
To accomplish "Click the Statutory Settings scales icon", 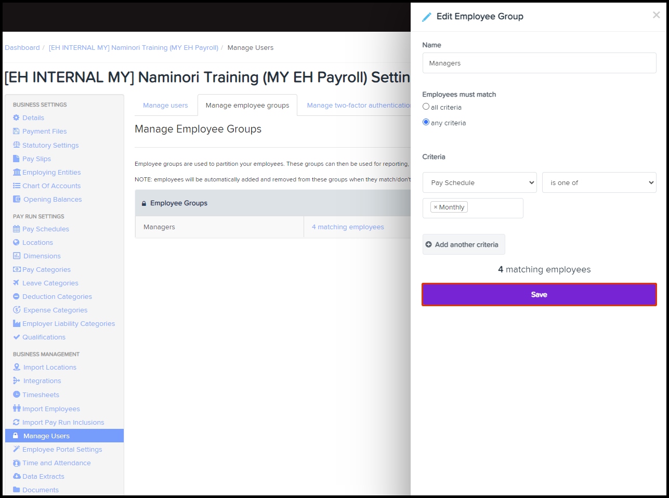I will coord(16,145).
